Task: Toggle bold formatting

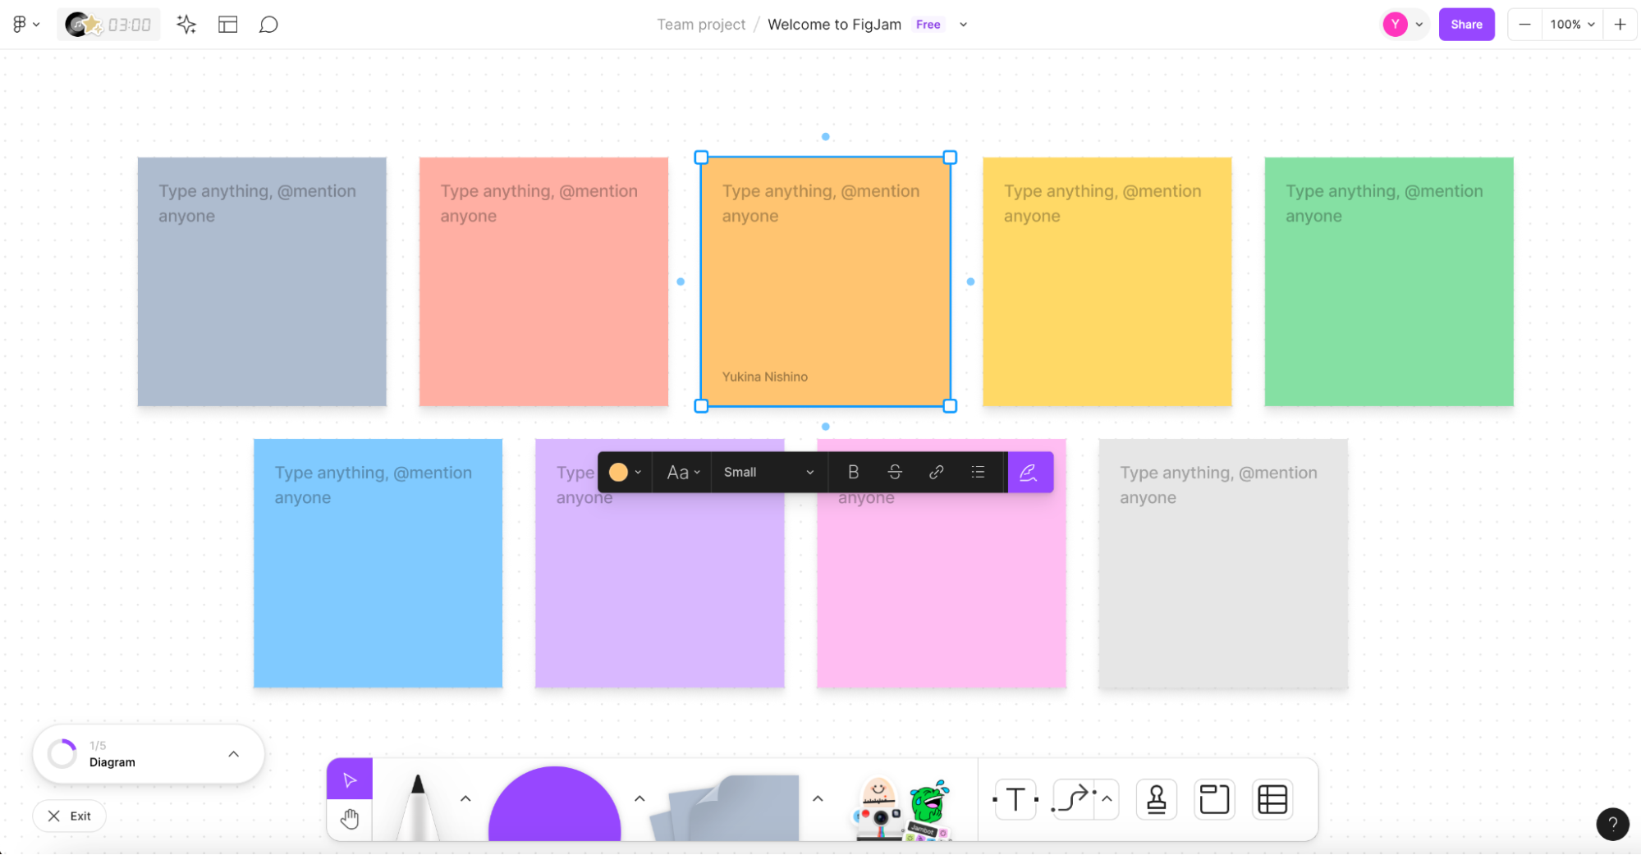Action: click(853, 472)
